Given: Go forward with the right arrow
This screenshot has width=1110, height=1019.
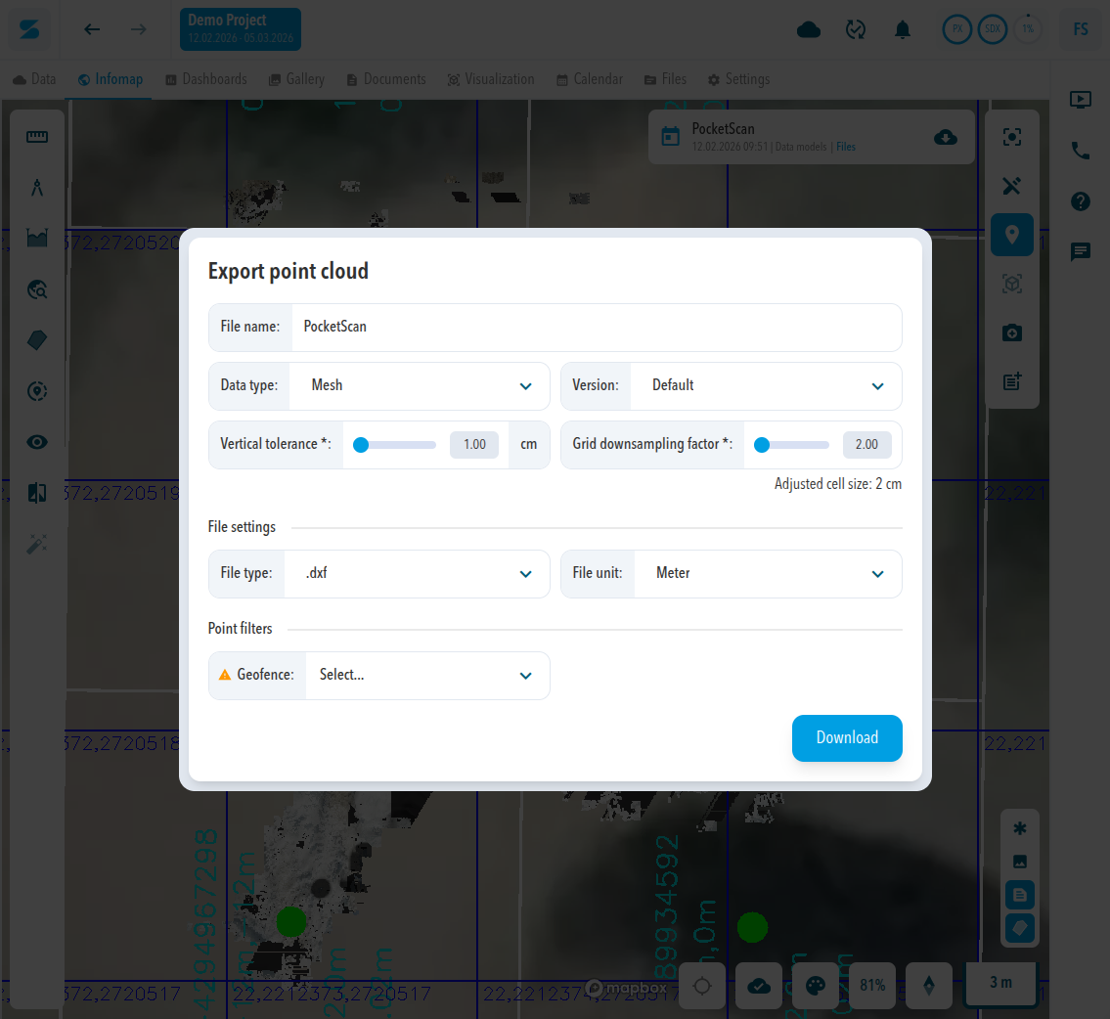Looking at the screenshot, I should click(x=139, y=29).
